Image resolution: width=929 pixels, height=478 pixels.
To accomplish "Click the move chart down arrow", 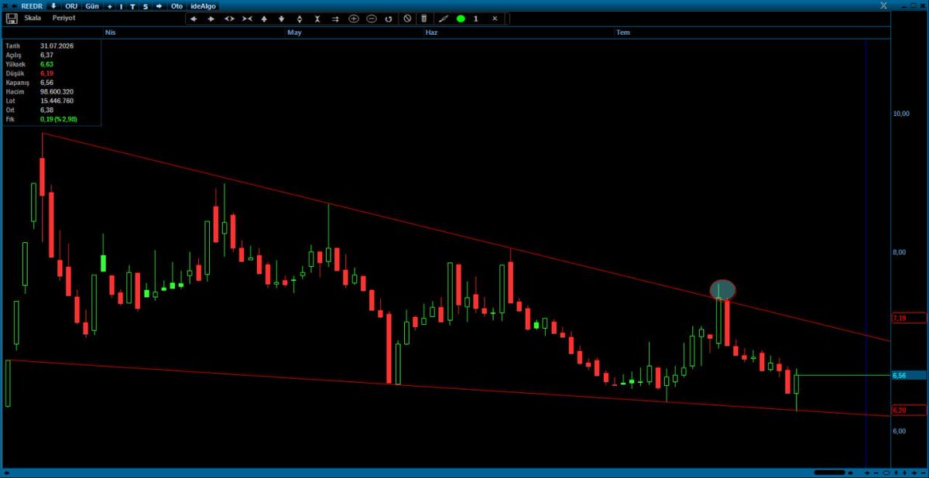I will click(x=281, y=18).
